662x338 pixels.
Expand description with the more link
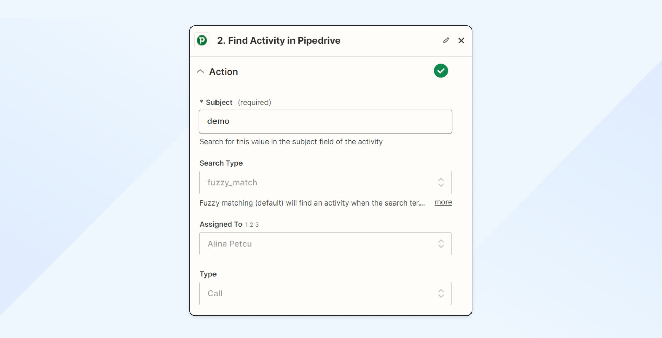pos(443,202)
